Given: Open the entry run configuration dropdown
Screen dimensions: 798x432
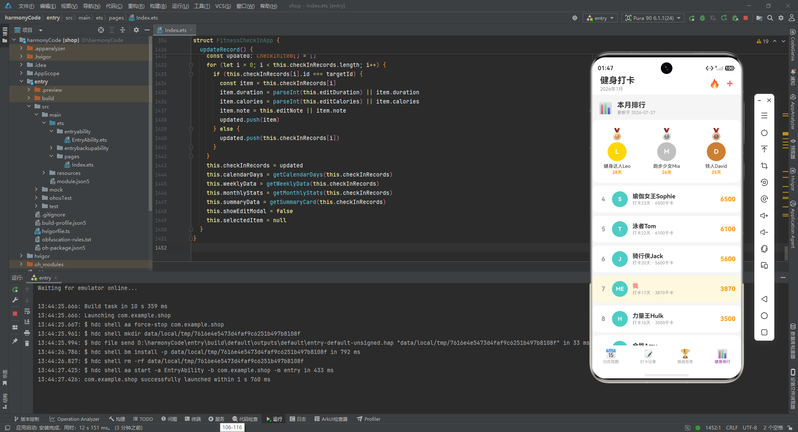Looking at the screenshot, I should pos(600,18).
